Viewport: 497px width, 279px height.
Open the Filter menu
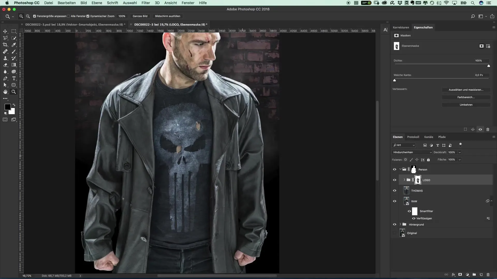click(145, 3)
